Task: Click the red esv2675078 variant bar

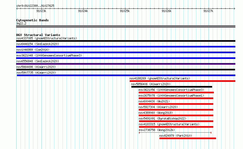Action: tap(176, 98)
